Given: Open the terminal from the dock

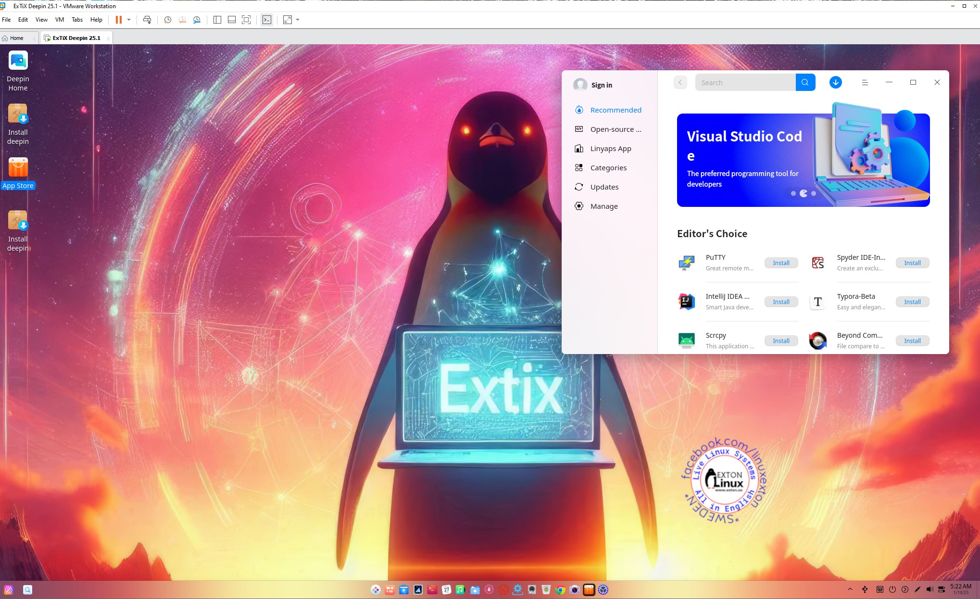Looking at the screenshot, I should (432, 589).
